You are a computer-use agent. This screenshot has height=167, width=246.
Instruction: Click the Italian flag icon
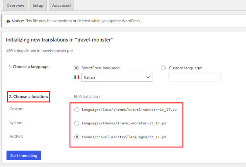pyautogui.click(x=77, y=77)
